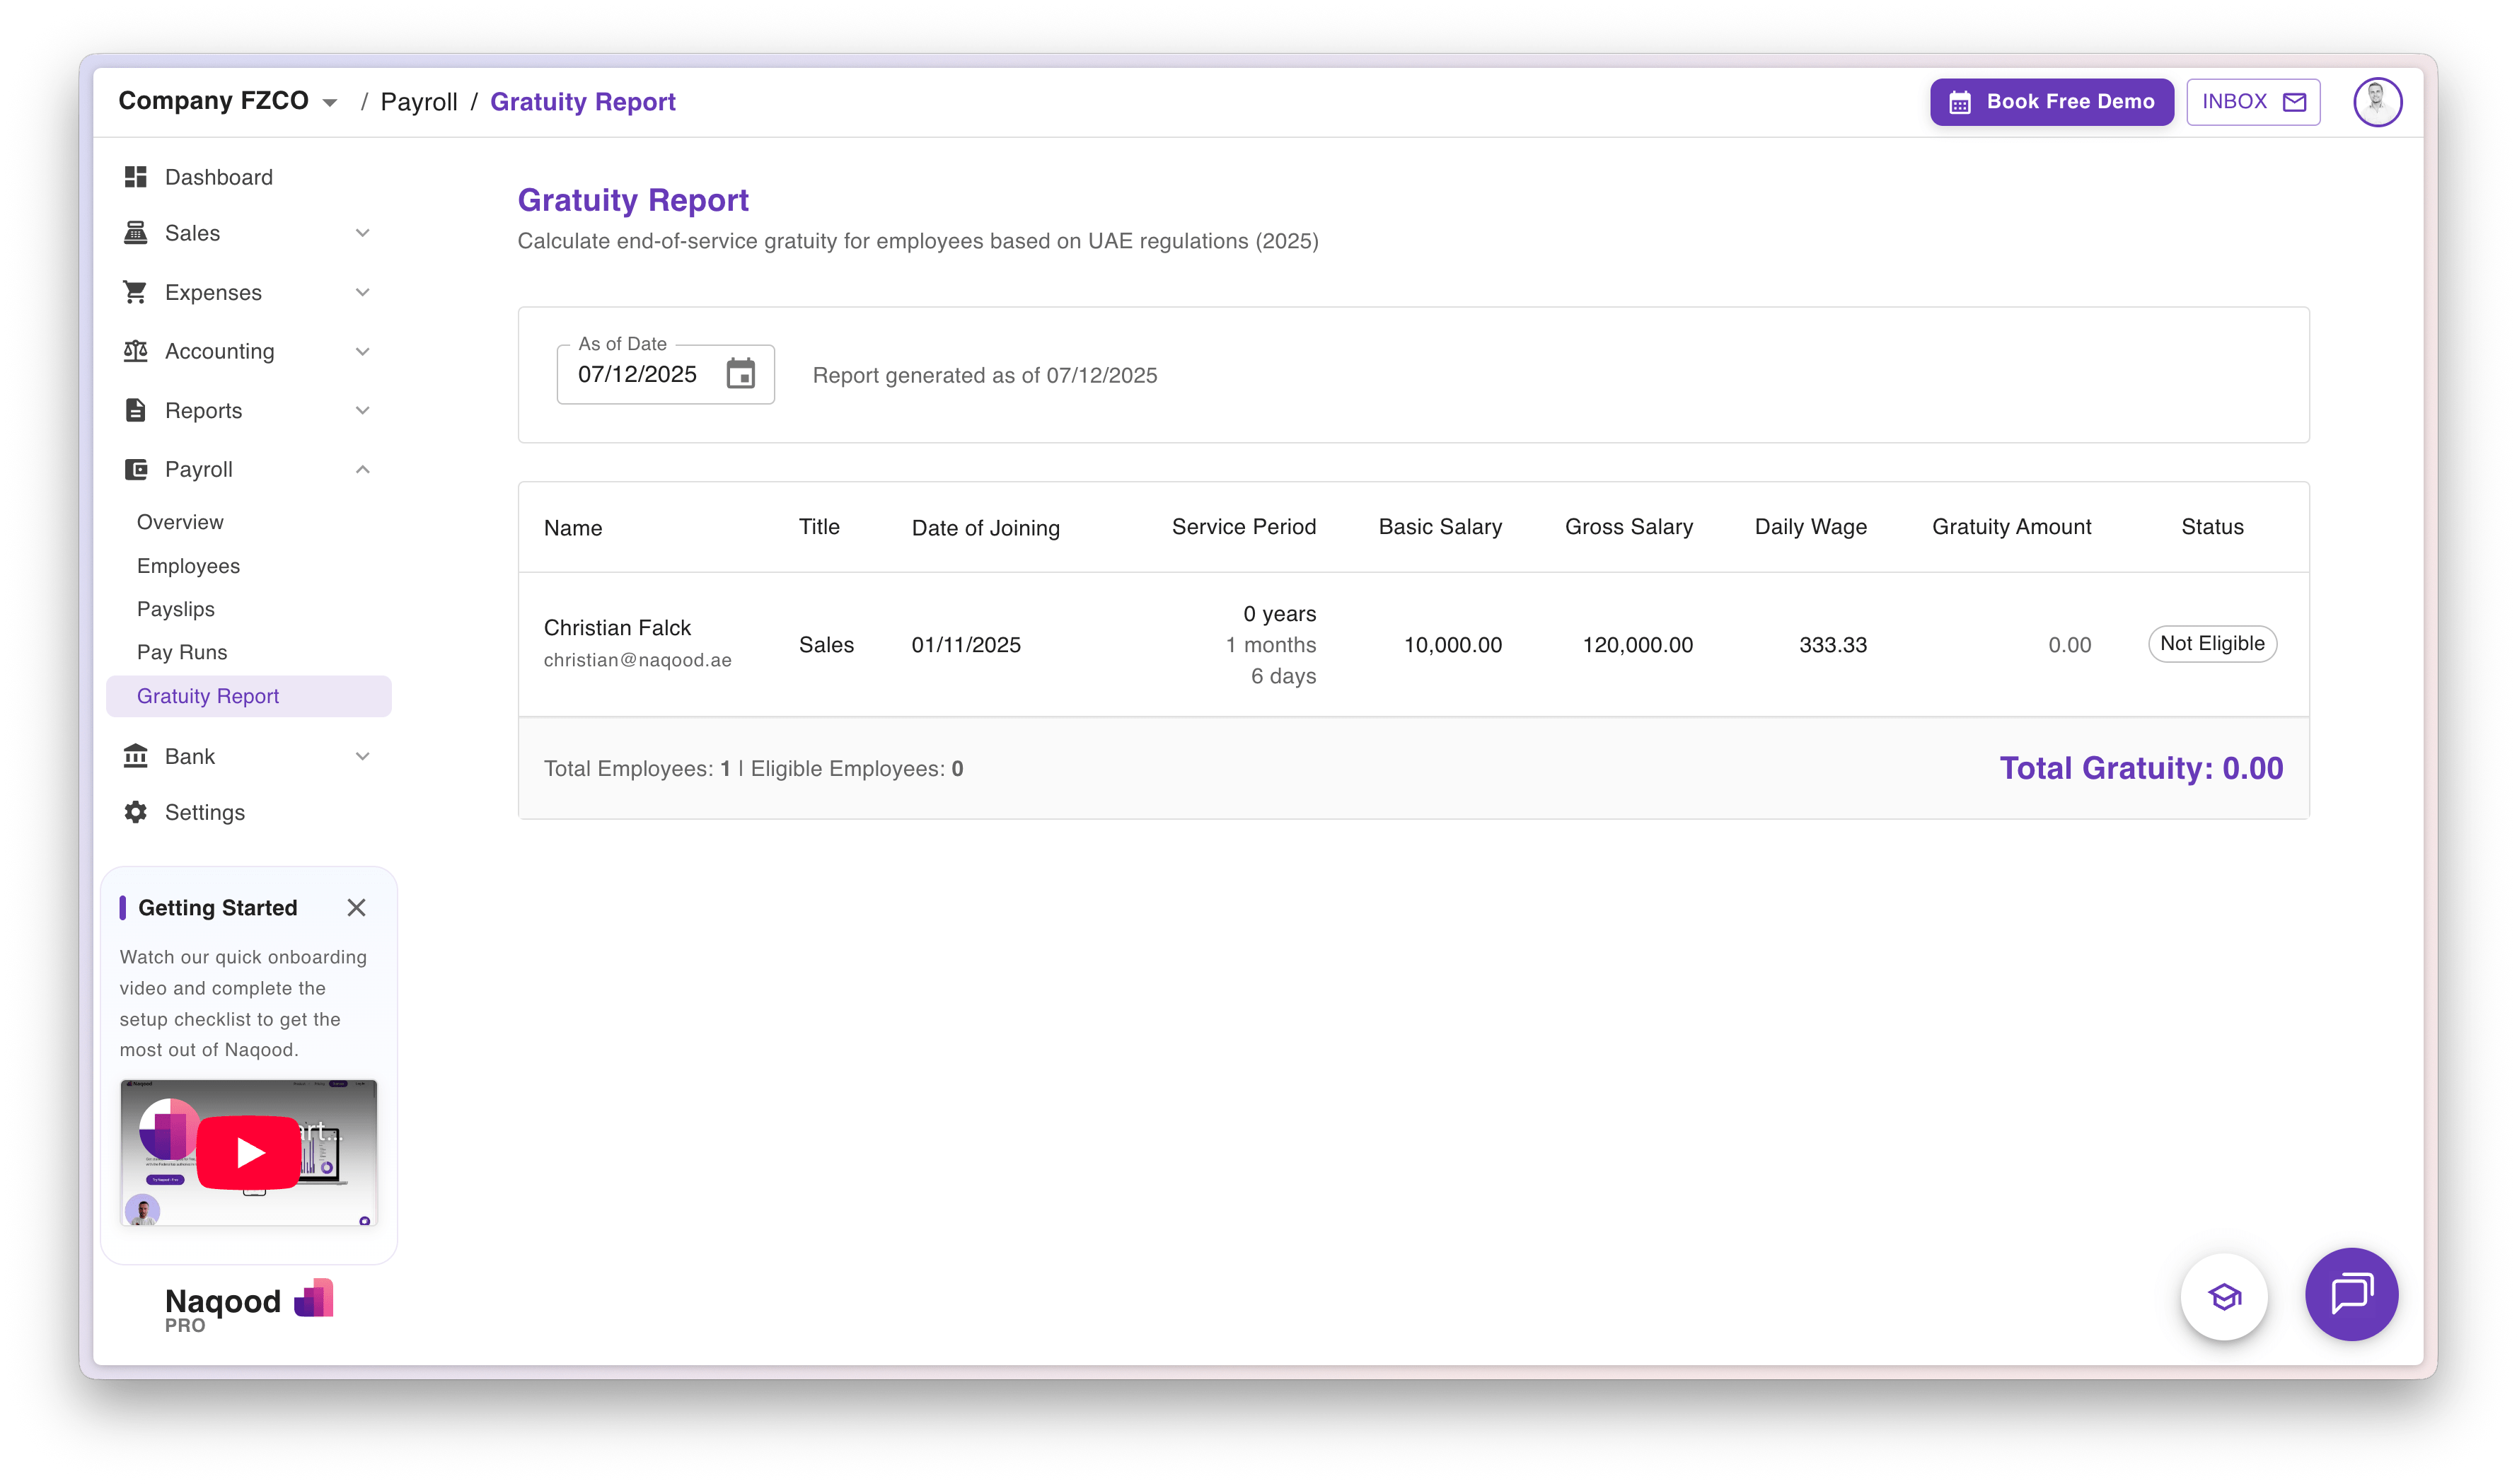Open the calendar date picker icon
2517x1484 pixels.
tap(740, 374)
